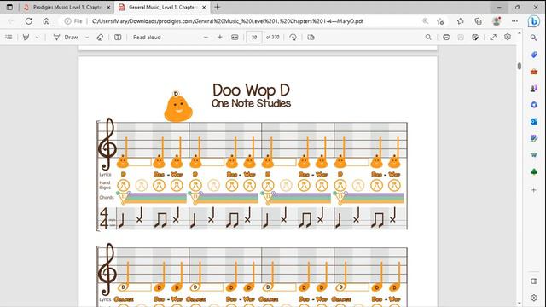
Task: Click the orange D bell character
Action: coord(178,107)
